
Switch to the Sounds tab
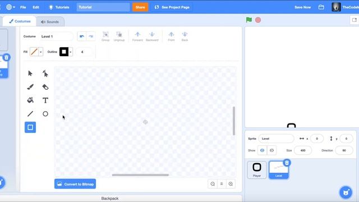click(x=50, y=22)
